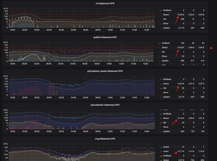
Task: Open the msg-Statement OPS panel title menu
Action: (105, 139)
